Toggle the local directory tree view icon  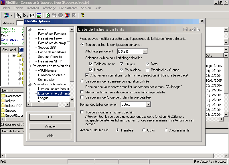[19, 15]
